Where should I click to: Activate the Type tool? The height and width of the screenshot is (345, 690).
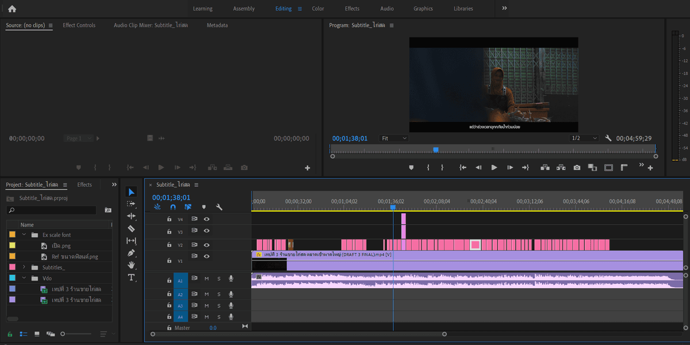(131, 278)
